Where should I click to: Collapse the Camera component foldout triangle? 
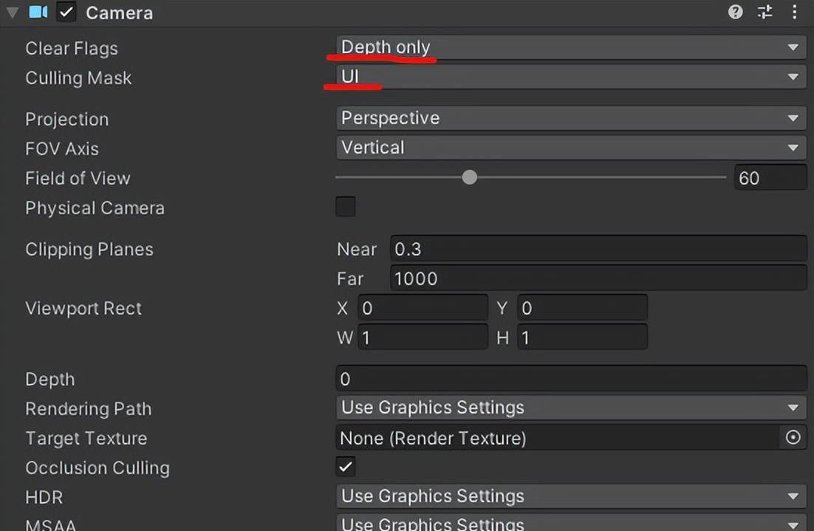click(x=13, y=13)
